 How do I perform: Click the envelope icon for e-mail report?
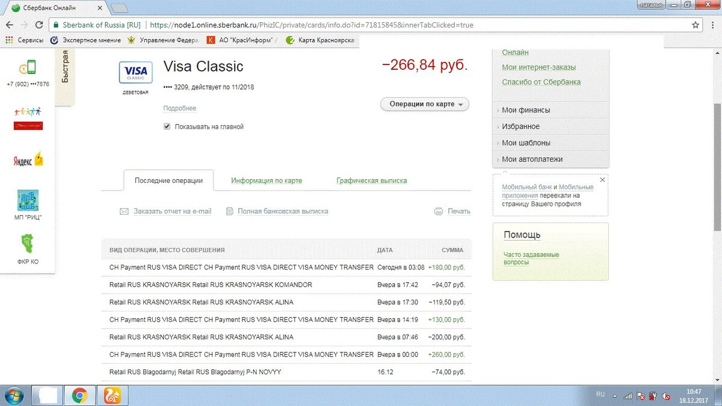125,212
